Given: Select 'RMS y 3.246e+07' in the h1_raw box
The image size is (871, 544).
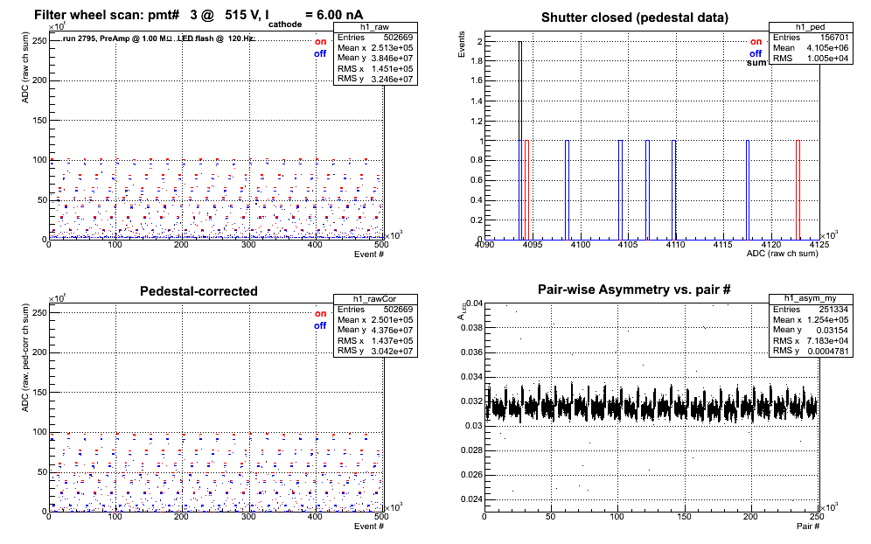Looking at the screenshot, I should [x=375, y=79].
